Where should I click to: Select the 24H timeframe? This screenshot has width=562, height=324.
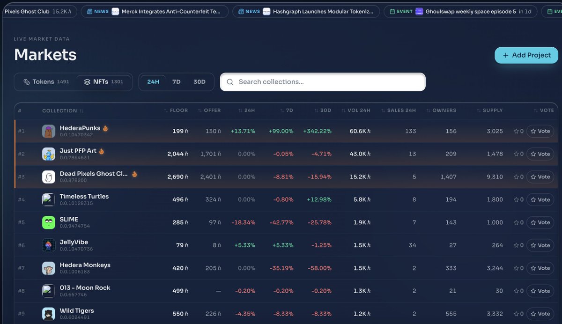click(x=153, y=82)
